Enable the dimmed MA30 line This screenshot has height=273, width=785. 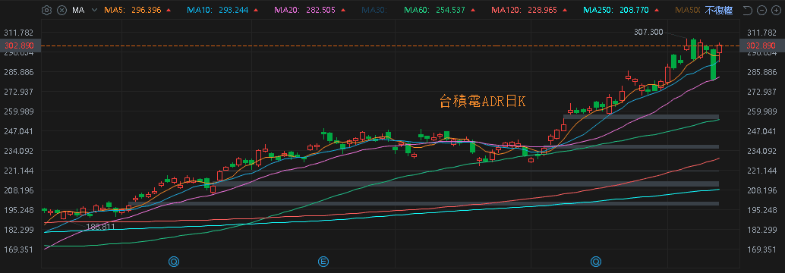(x=374, y=10)
